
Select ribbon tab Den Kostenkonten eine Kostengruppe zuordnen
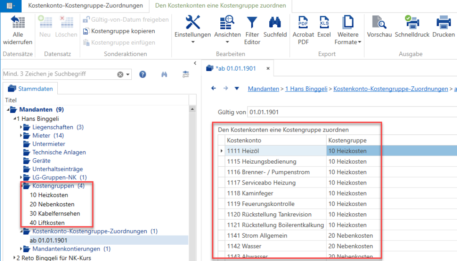(220, 5)
